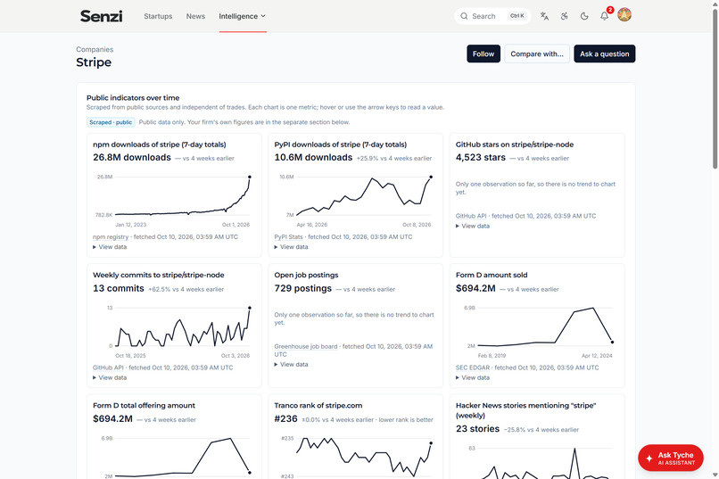Open the accessibility script icon
This screenshot has height=479, width=719.
point(565,16)
